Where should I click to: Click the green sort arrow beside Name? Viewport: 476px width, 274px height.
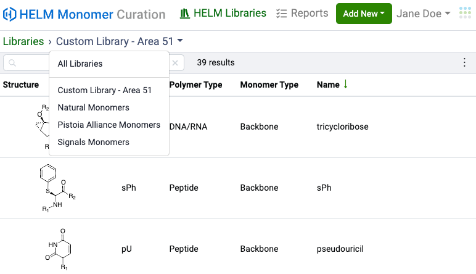click(346, 85)
